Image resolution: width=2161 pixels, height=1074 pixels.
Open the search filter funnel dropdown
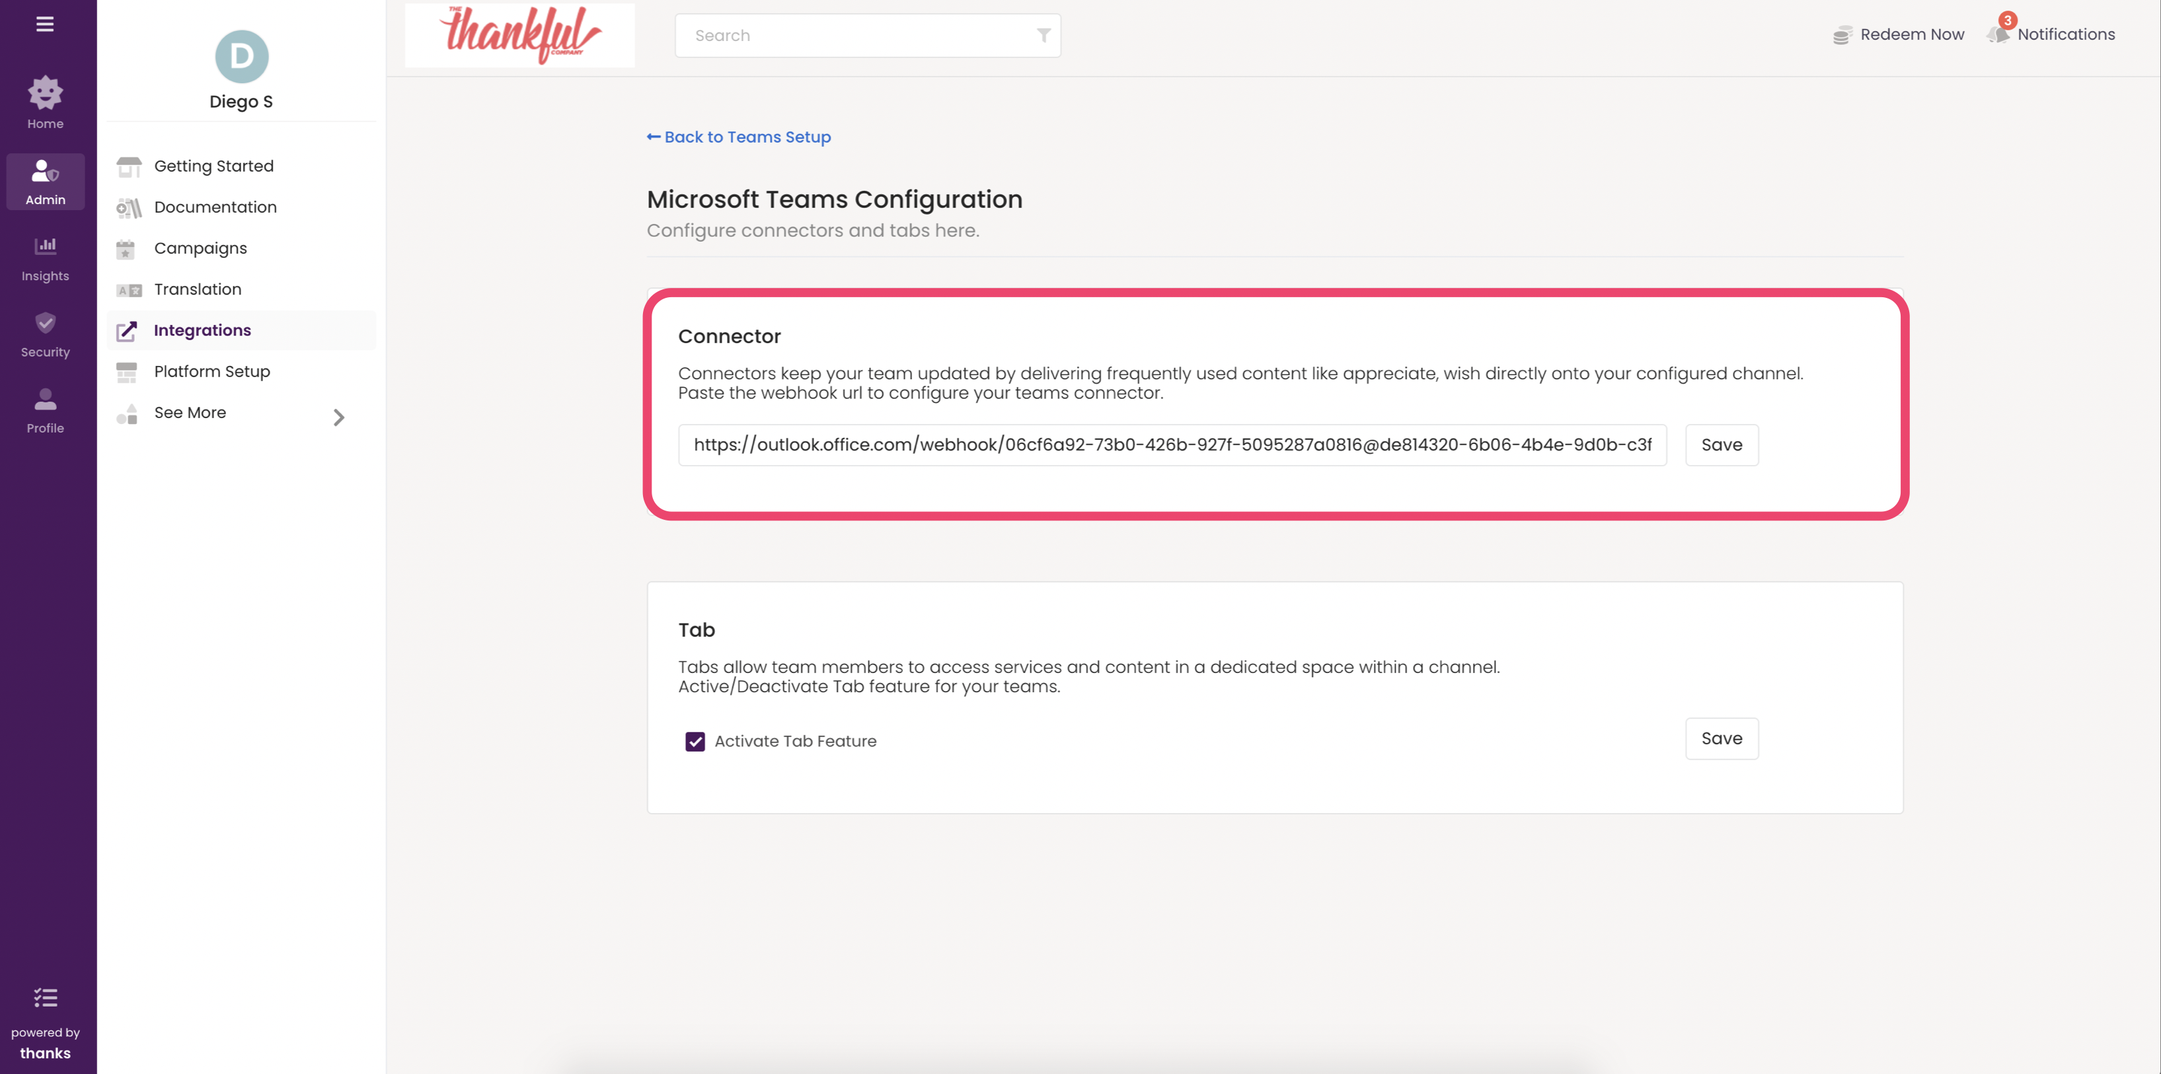(x=1043, y=35)
